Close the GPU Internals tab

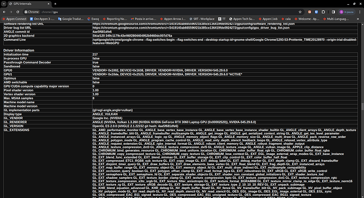[x=49, y=4]
